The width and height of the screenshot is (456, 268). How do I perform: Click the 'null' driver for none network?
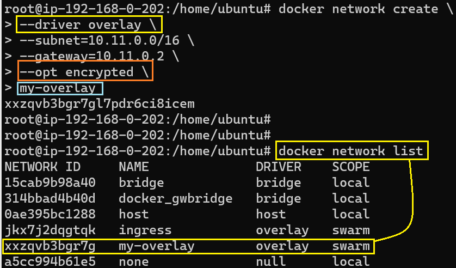[270, 262]
